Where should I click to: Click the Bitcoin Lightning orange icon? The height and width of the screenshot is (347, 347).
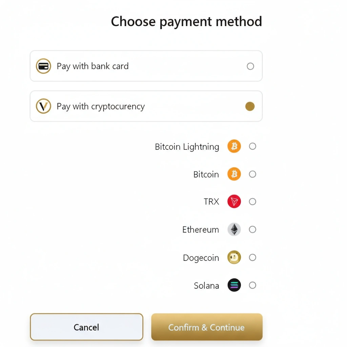pyautogui.click(x=234, y=146)
